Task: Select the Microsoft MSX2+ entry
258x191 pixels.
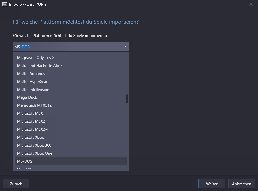Action: [x=32, y=129]
